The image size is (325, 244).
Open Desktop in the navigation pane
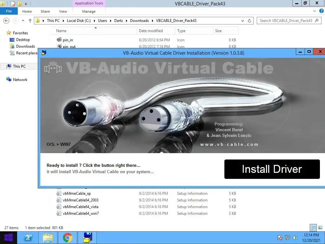pyautogui.click(x=23, y=40)
